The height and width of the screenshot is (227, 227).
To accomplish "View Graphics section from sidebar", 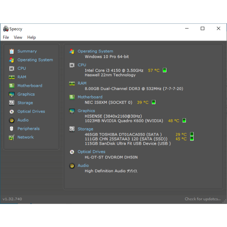I will (x=26, y=94).
